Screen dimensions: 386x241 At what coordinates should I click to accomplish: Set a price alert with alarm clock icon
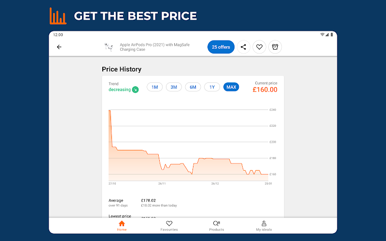tap(275, 47)
